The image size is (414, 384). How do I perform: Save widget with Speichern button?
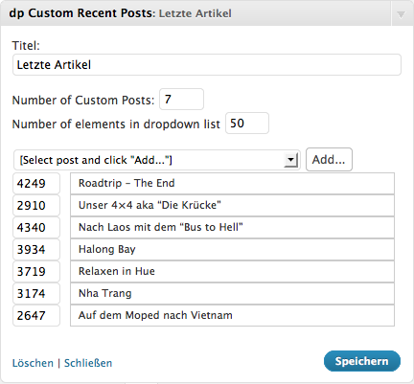click(x=362, y=361)
